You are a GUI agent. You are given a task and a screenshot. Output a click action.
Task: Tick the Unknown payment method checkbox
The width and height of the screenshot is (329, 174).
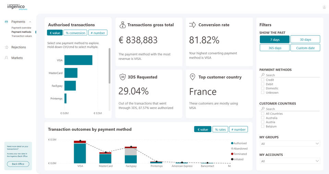[263, 92]
